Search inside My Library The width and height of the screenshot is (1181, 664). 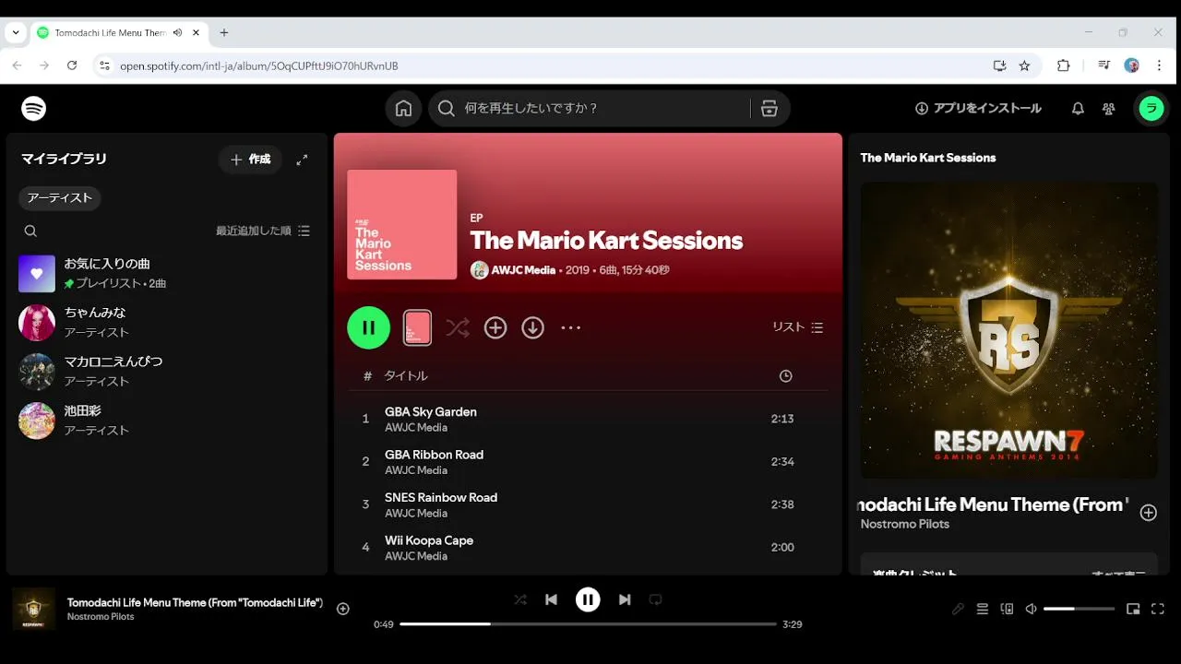[30, 231]
